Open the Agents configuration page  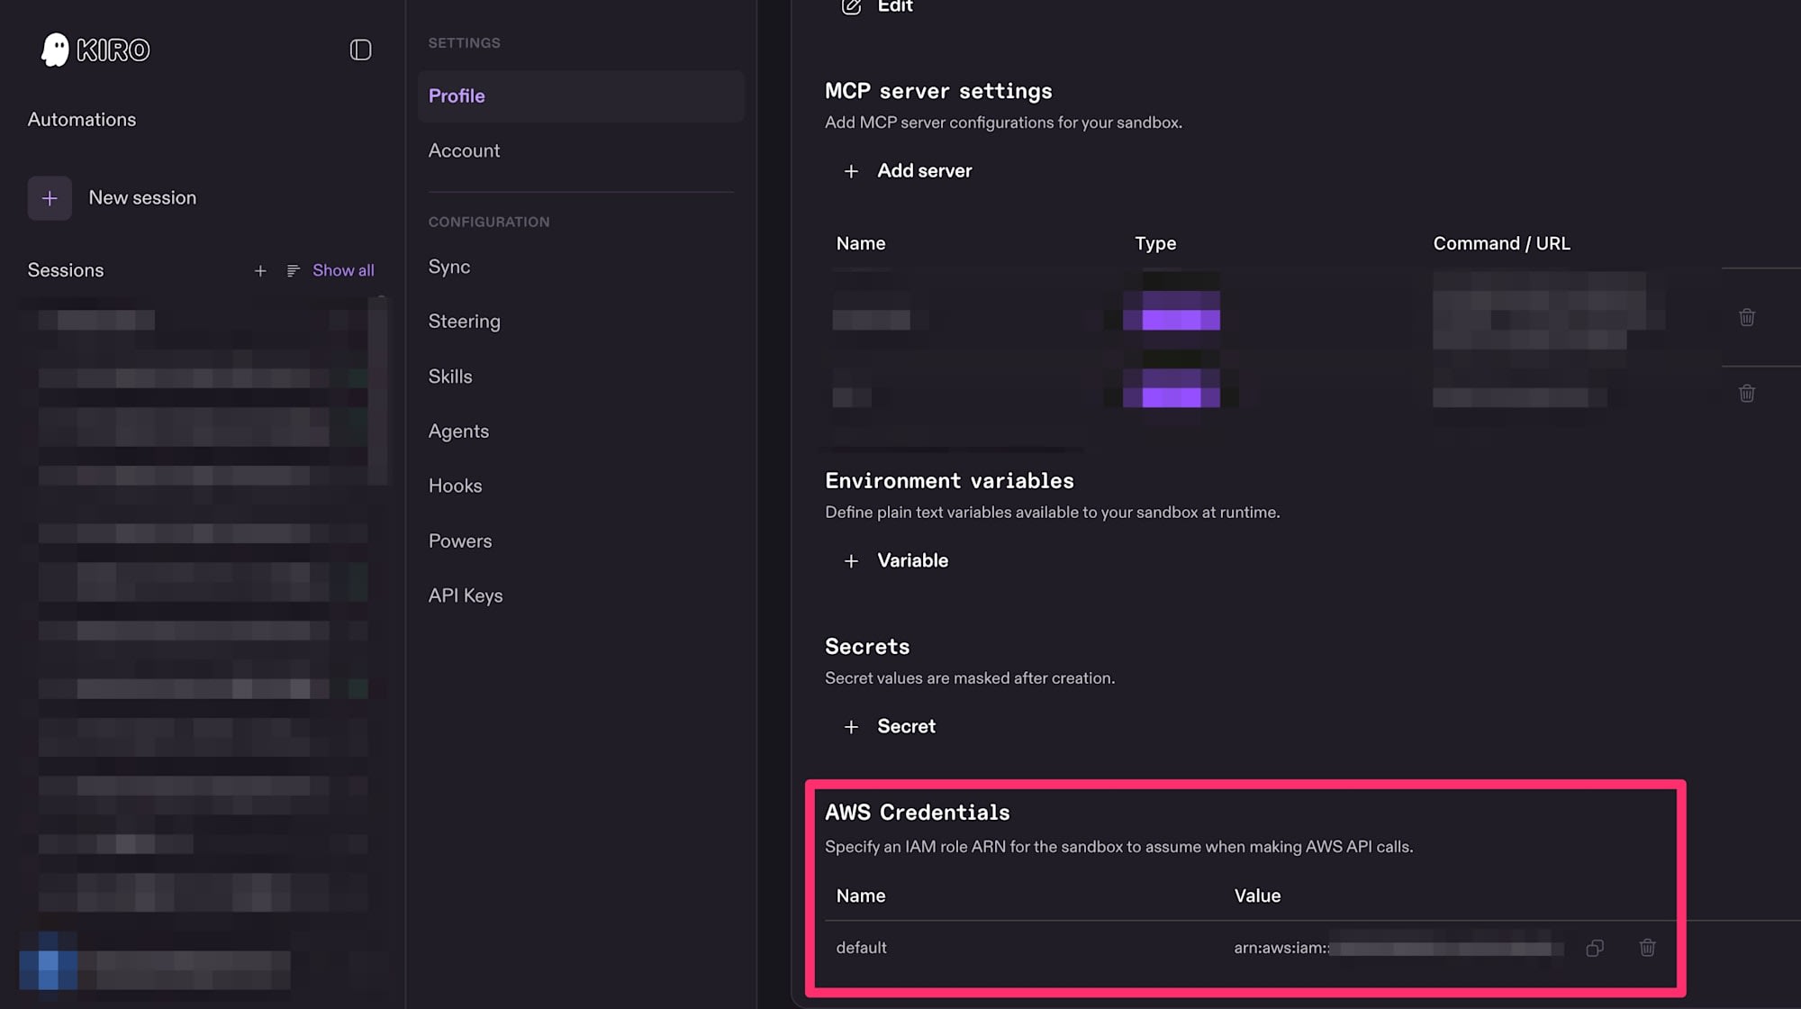pyautogui.click(x=458, y=432)
